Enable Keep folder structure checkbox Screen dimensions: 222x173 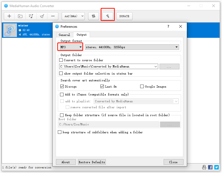pyautogui.click(x=62, y=115)
